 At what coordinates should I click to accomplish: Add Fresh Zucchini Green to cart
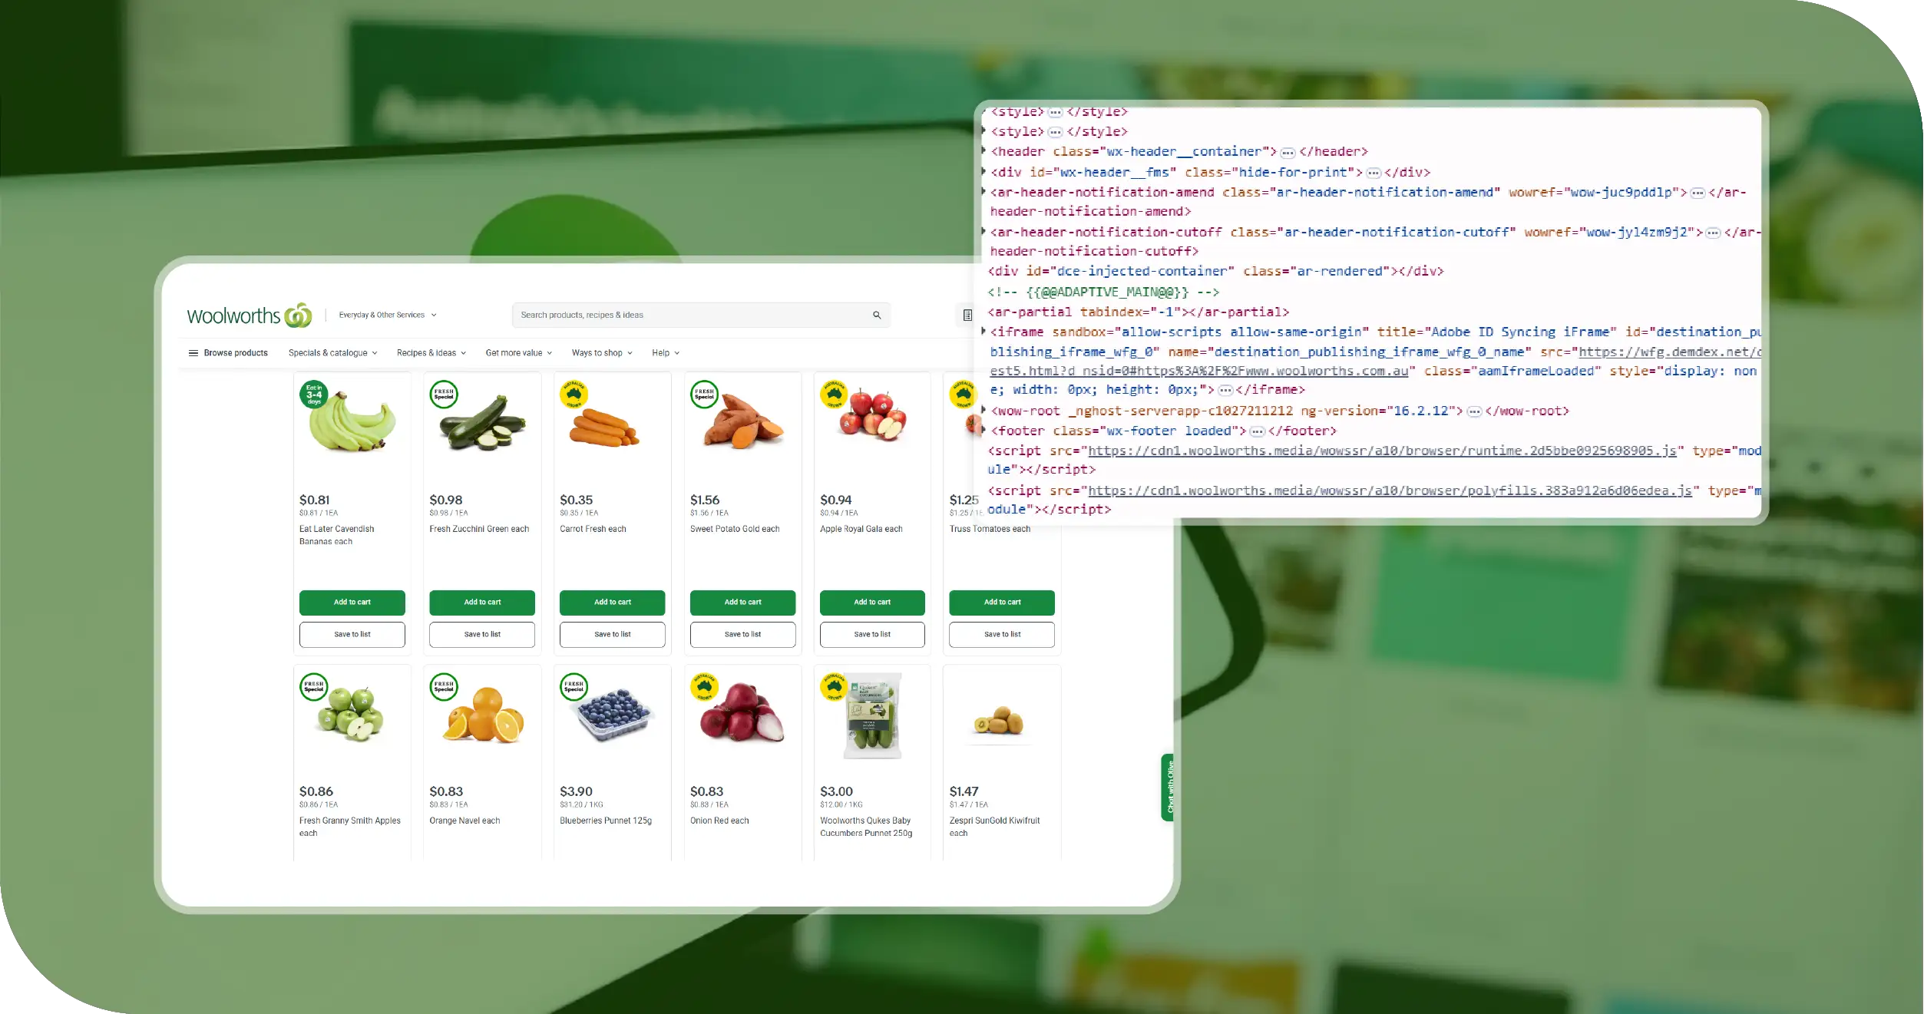pos(482,603)
